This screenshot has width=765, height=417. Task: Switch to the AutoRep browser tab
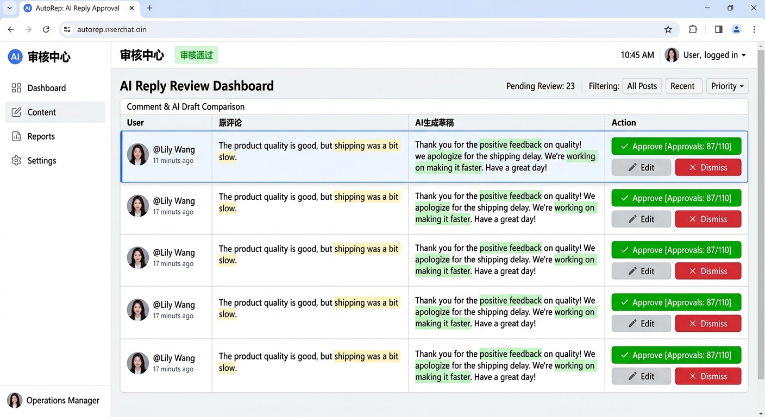click(77, 8)
